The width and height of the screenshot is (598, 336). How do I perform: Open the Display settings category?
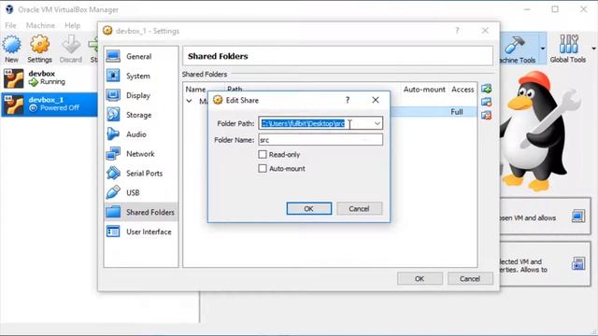[141, 95]
